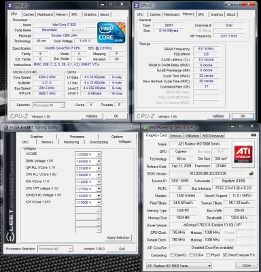Screen dimensions: 261x272
Task: Enable the OpenCL checkbox
Action: [x=172, y=255]
